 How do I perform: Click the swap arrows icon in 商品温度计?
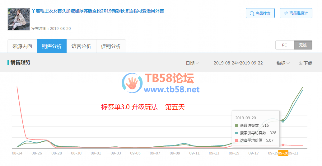click(x=286, y=13)
